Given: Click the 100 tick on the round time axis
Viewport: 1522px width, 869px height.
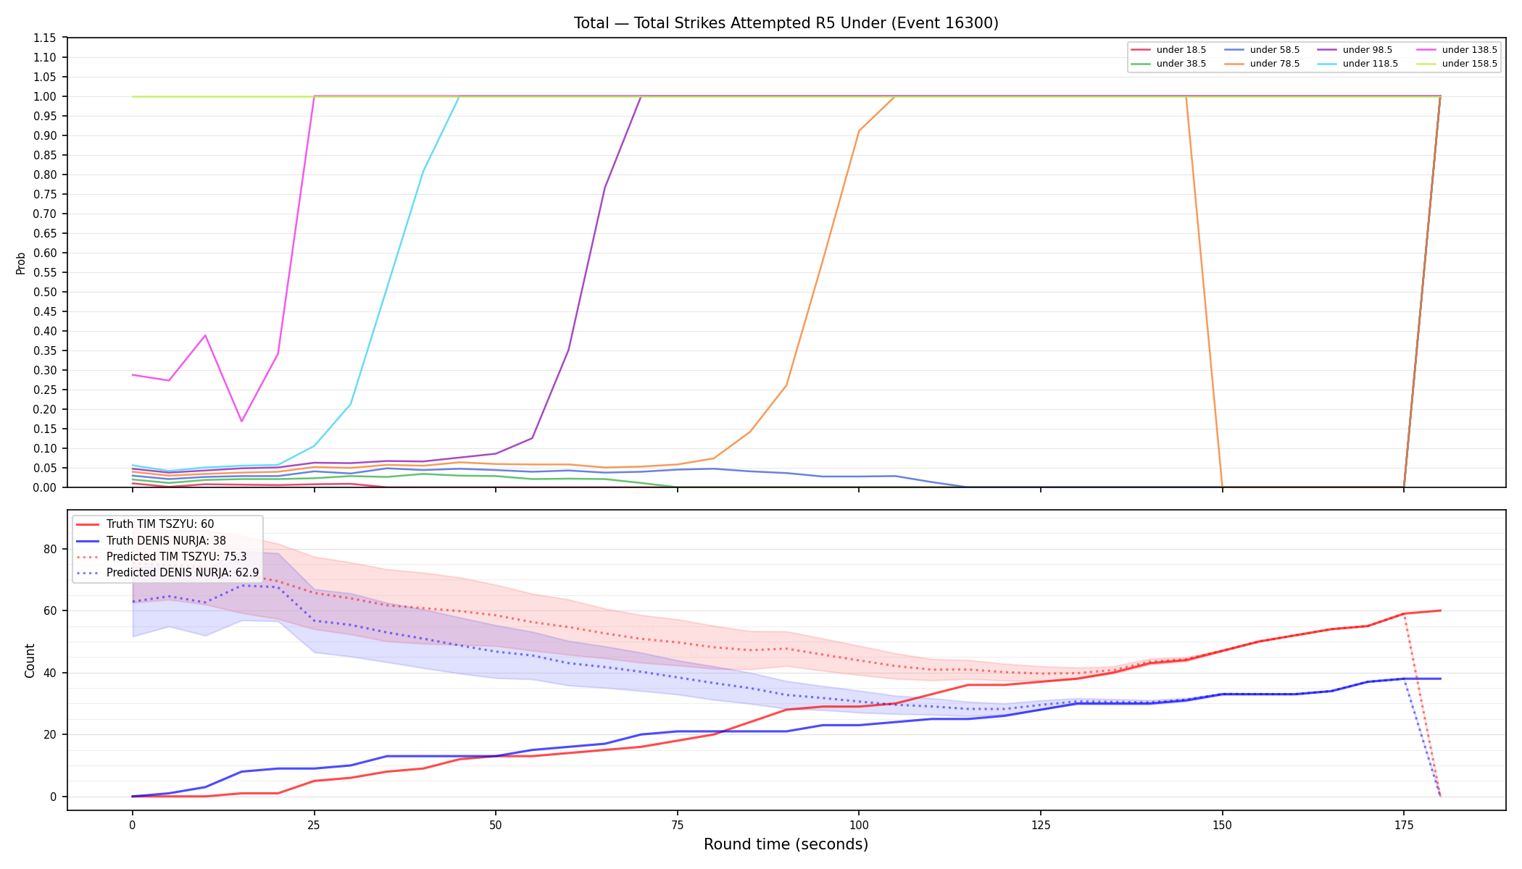Looking at the screenshot, I should tap(859, 824).
